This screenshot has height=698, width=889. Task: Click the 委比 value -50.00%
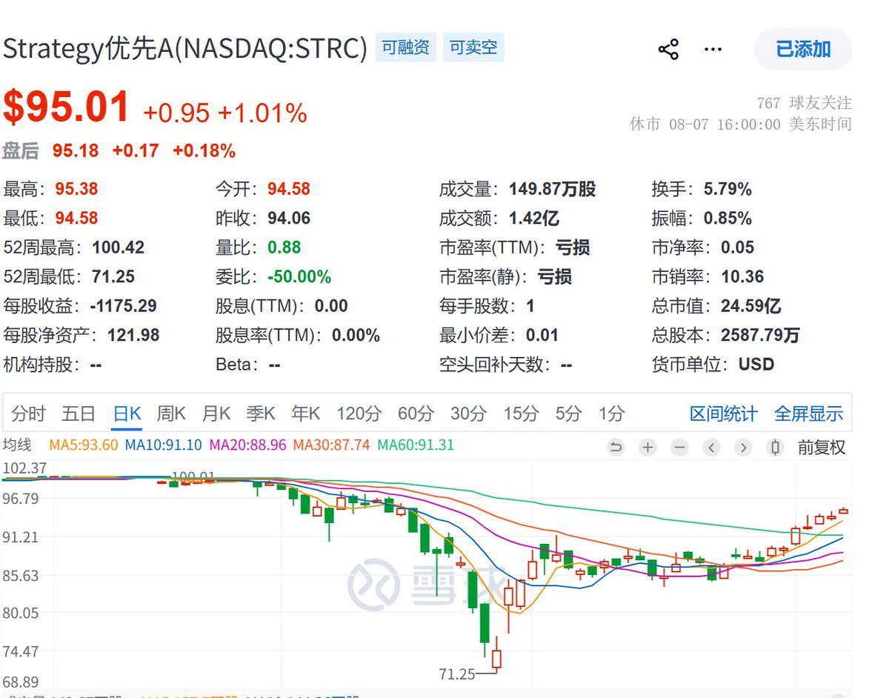[299, 277]
